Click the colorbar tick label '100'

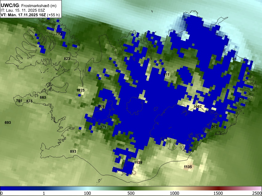[87, 193]
